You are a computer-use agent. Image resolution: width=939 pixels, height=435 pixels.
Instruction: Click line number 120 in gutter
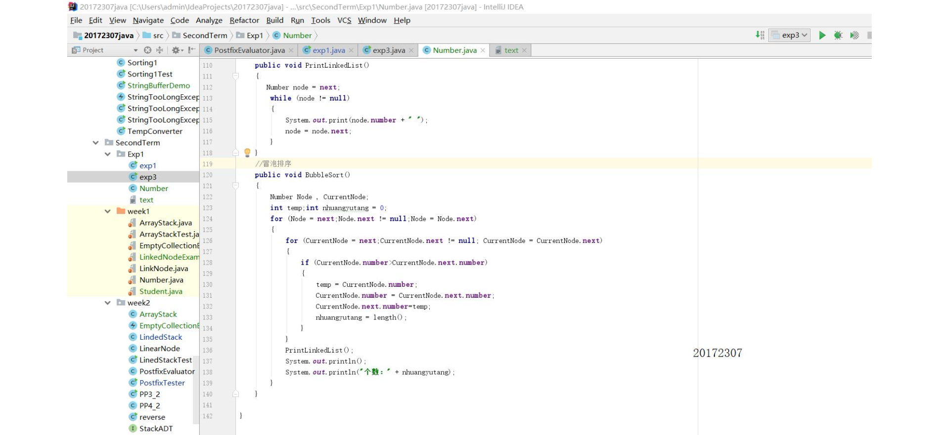click(x=207, y=175)
